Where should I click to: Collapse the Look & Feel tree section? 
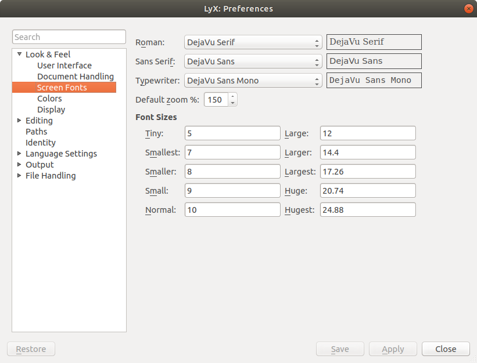coord(19,55)
